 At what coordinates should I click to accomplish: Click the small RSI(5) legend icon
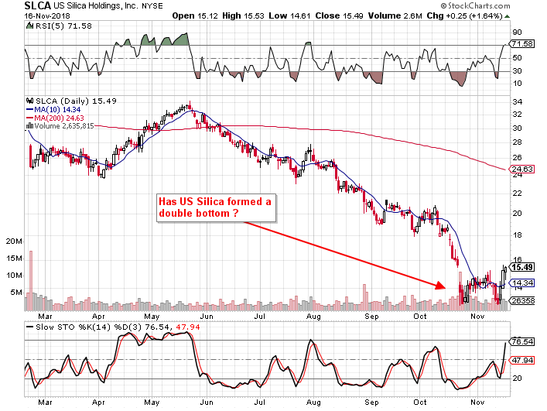pyautogui.click(x=30, y=26)
